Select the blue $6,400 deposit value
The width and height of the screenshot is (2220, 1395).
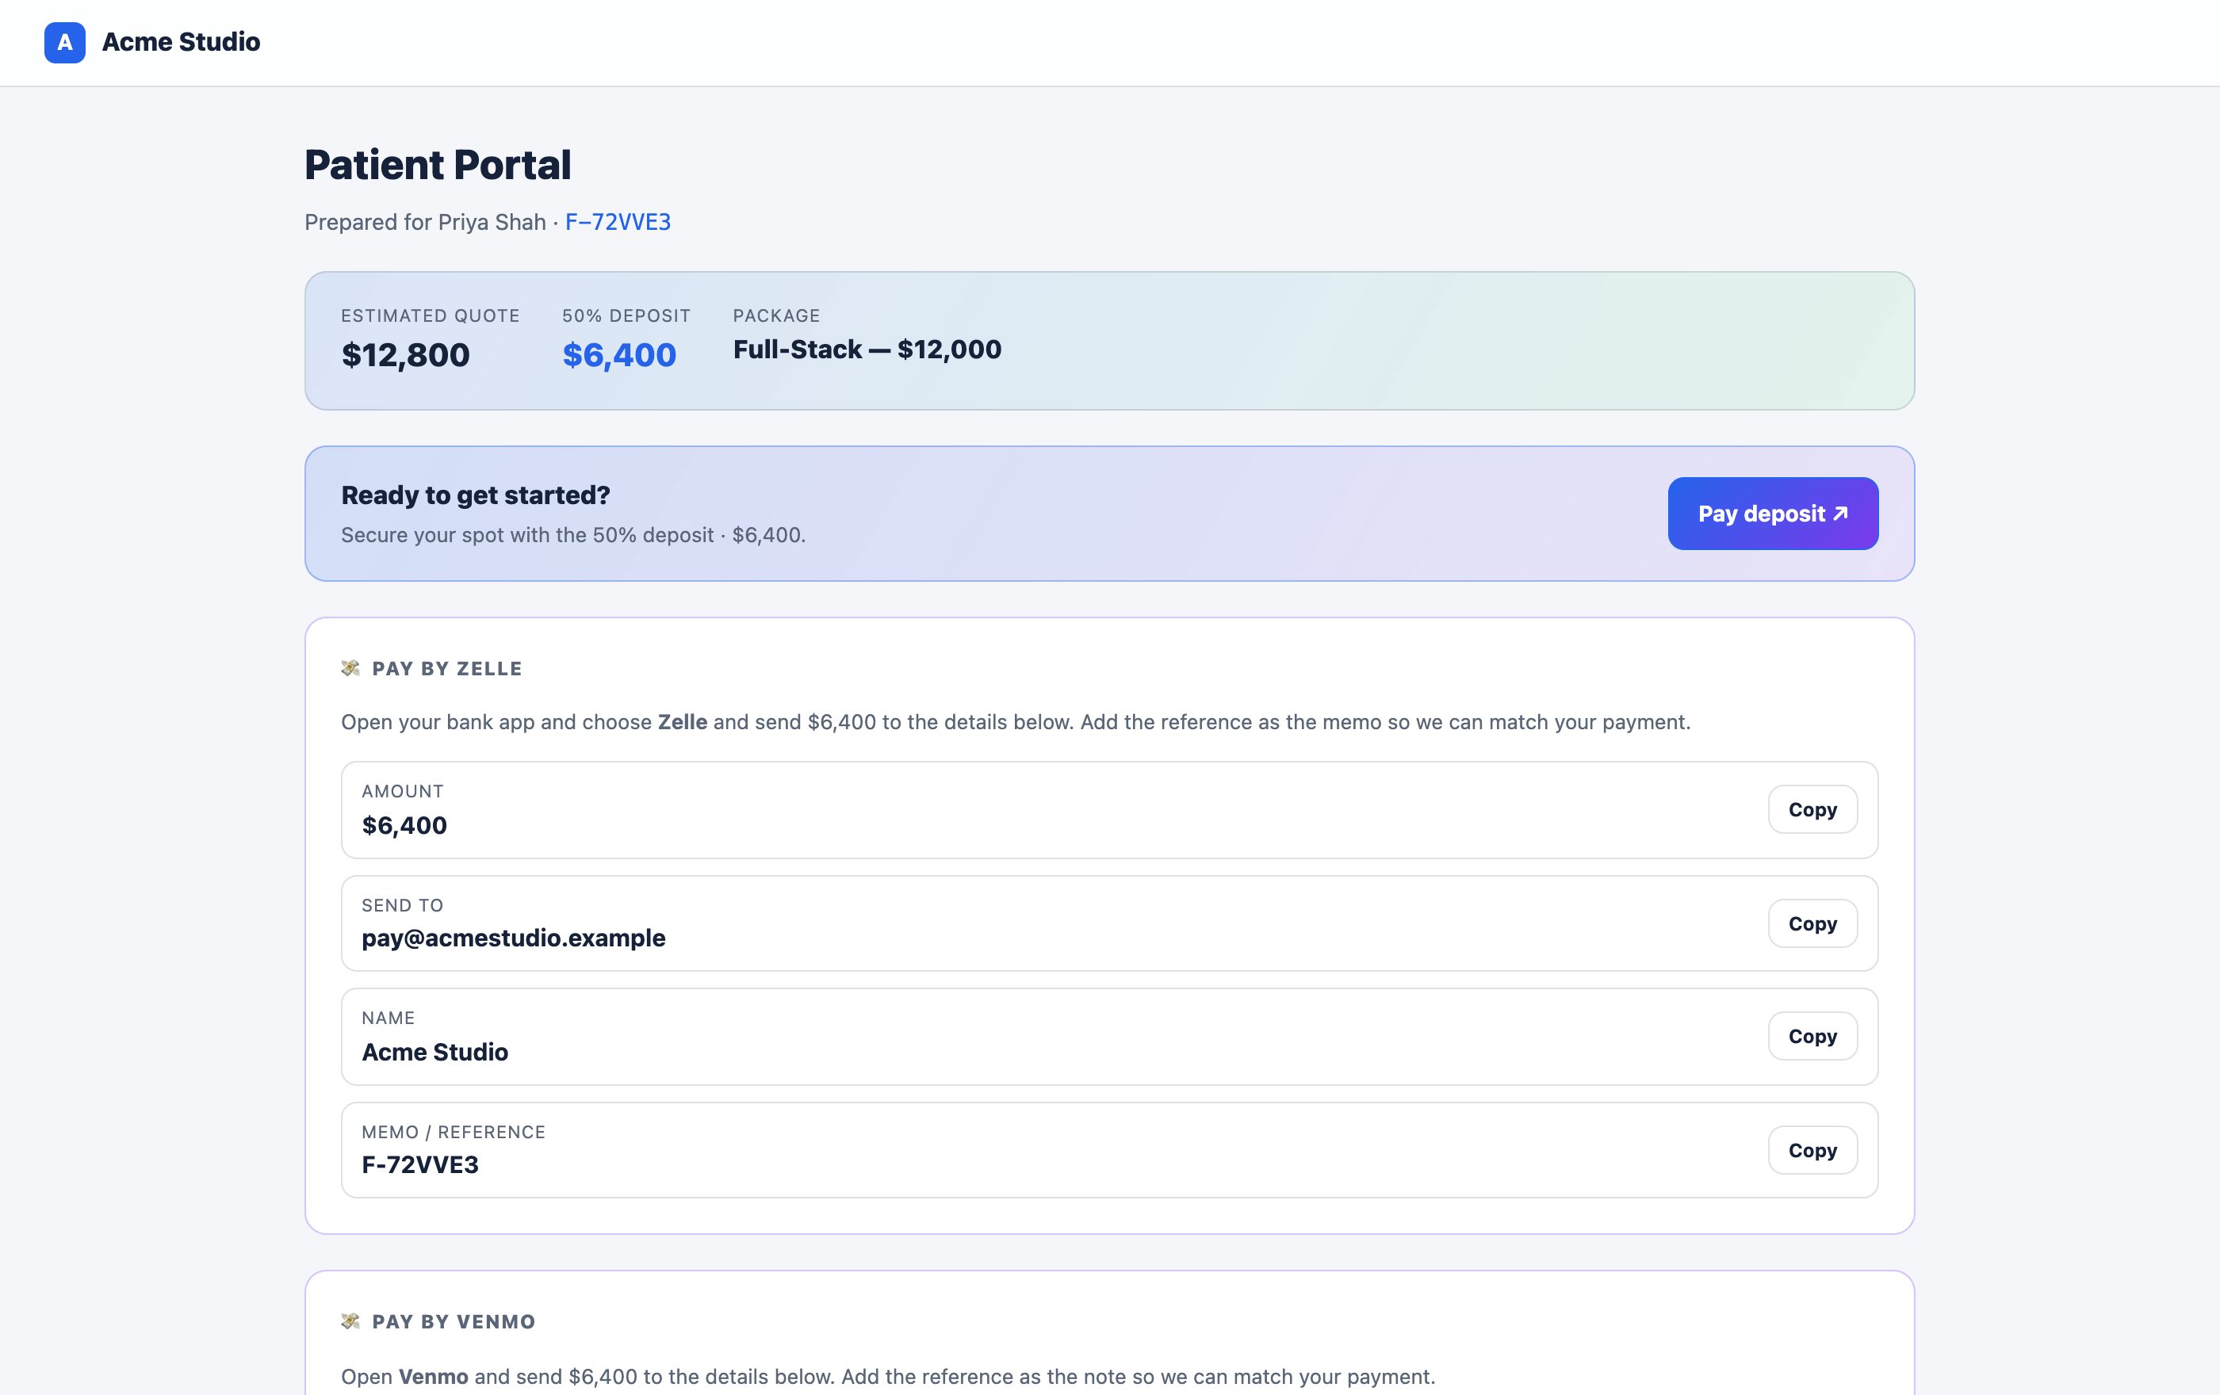[x=619, y=355]
